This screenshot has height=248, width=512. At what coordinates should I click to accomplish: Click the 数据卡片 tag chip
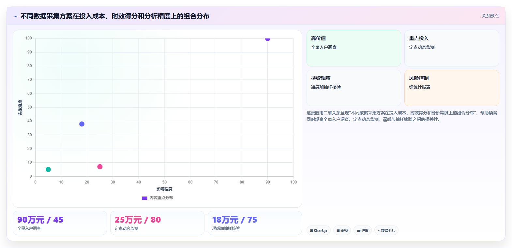pos(386,230)
